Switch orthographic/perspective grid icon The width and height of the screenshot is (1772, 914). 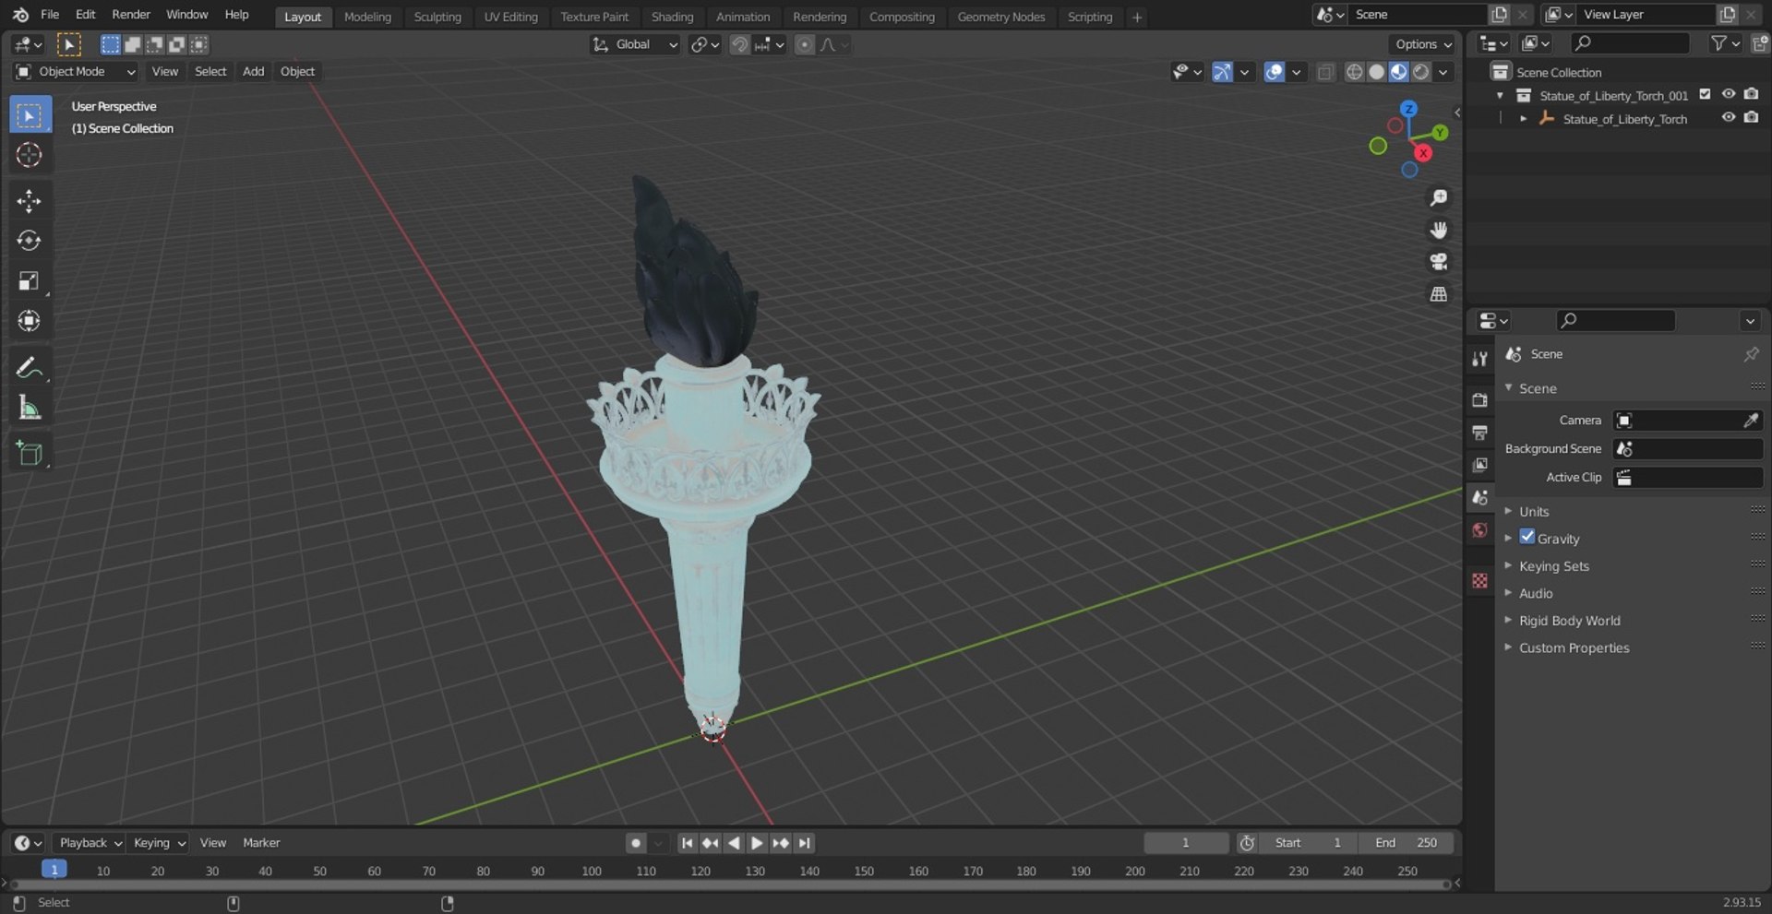coord(1438,294)
